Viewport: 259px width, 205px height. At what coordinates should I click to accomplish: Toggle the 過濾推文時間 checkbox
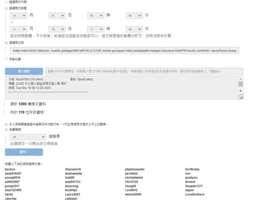click(6, 8)
